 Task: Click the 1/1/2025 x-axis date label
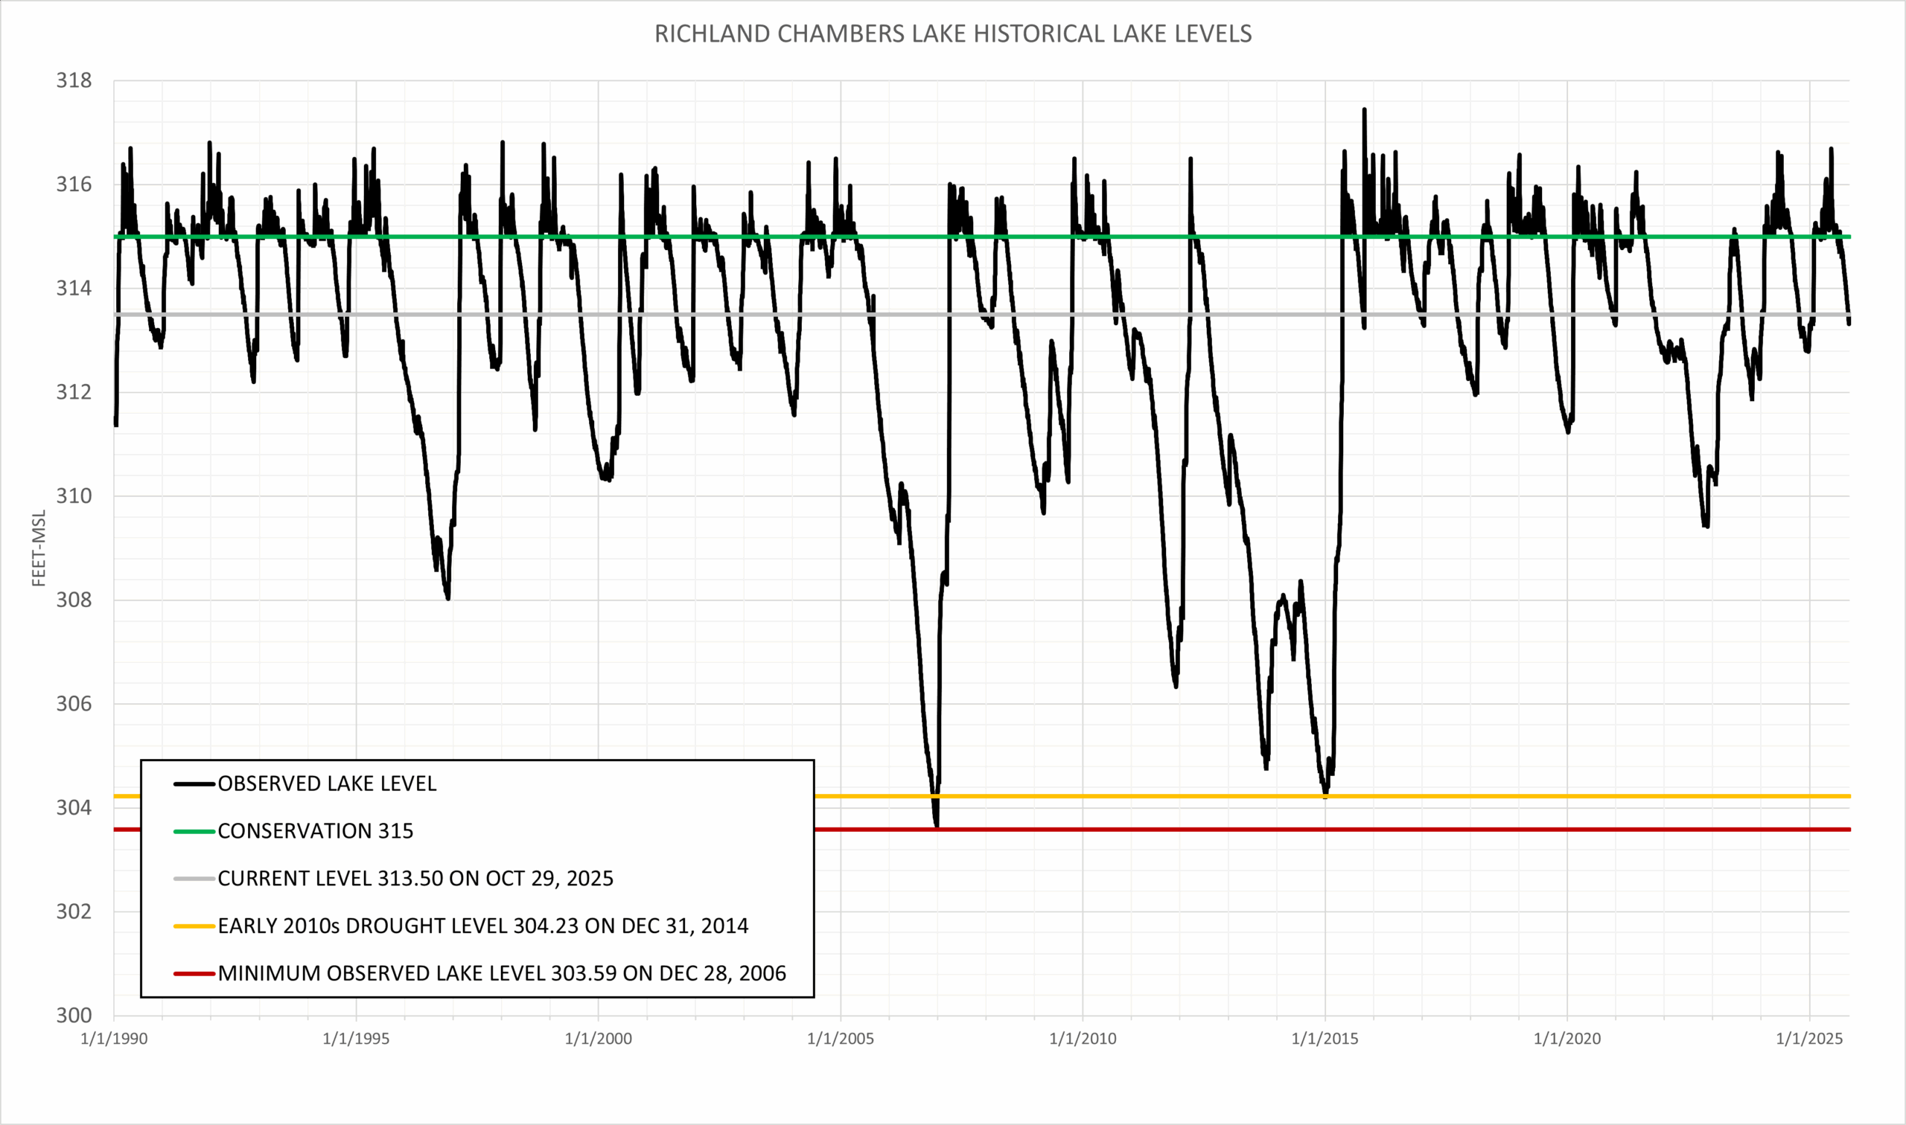[1809, 1039]
